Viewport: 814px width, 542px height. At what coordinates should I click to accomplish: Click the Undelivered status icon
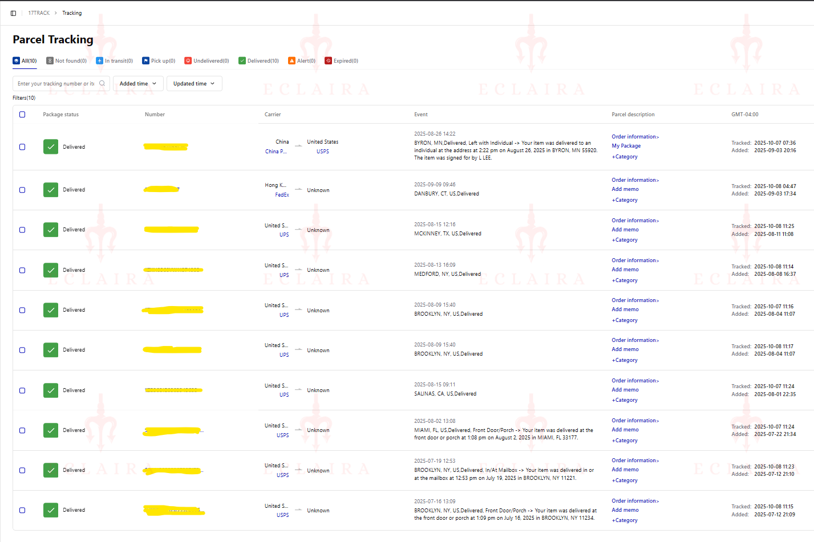[x=188, y=61]
